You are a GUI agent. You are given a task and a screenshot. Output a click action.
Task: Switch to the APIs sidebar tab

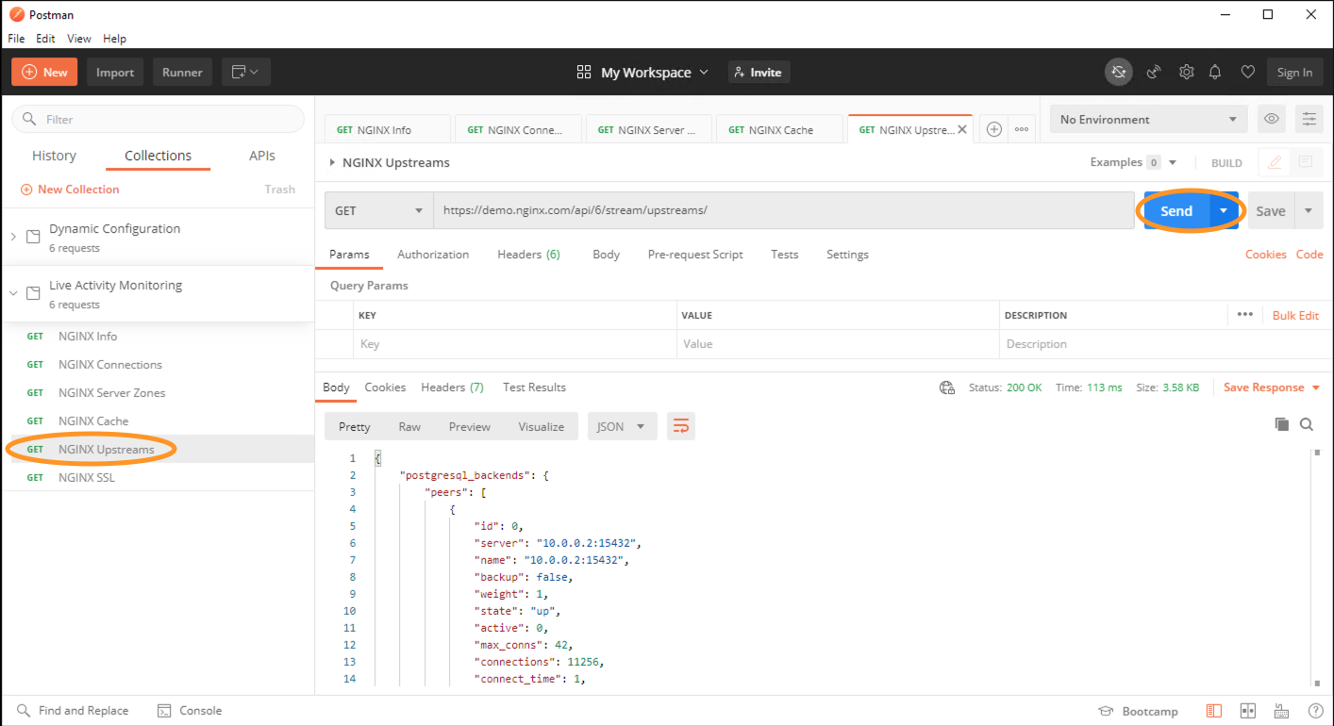[262, 156]
